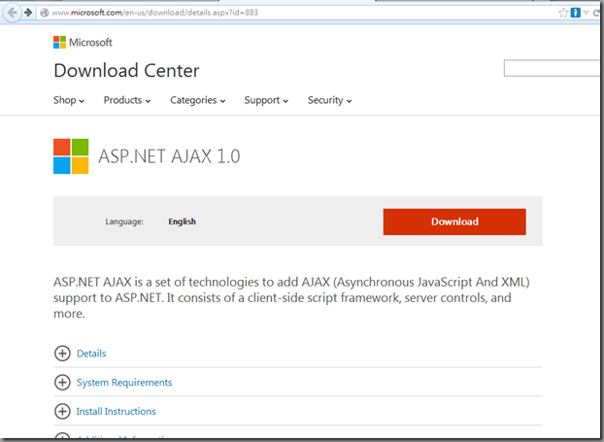The width and height of the screenshot is (604, 442).
Task: Click the red Download button
Action: pos(454,221)
